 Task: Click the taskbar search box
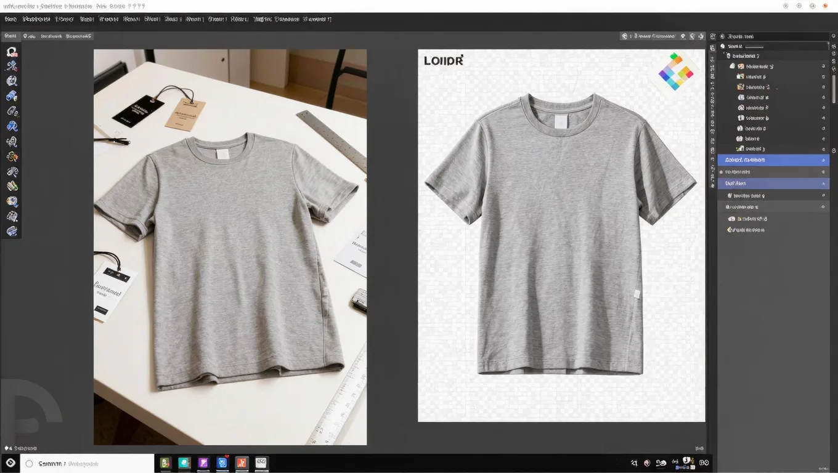(87, 463)
